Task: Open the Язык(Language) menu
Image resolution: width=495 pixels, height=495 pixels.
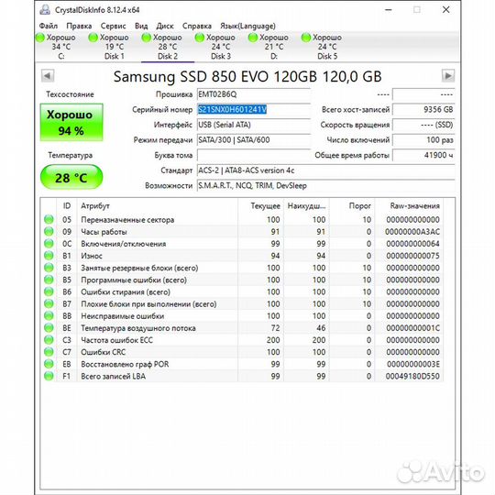Action: coord(247,26)
